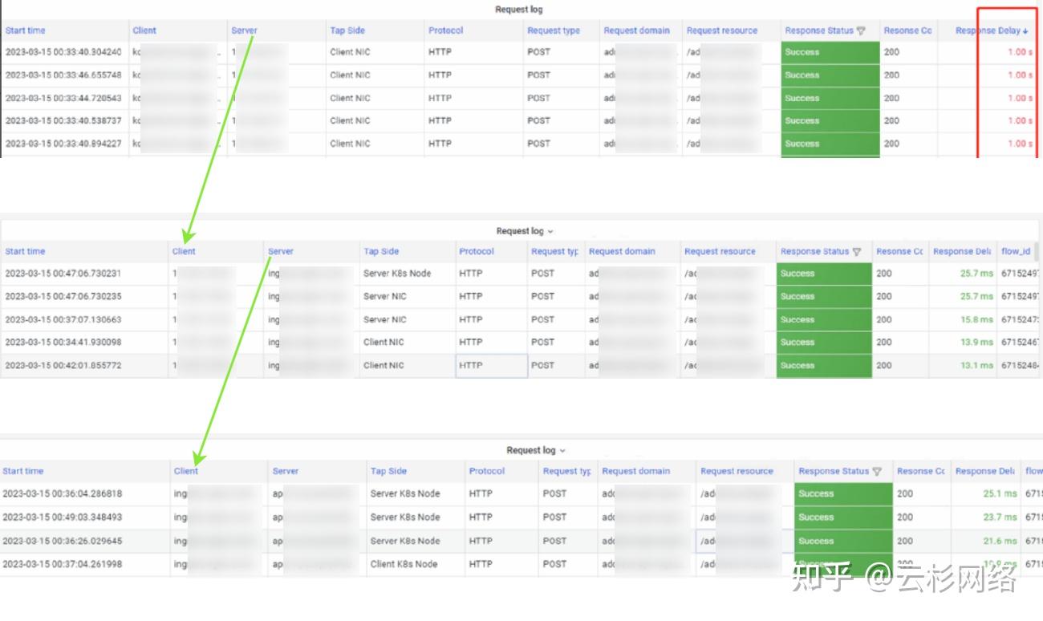Select the timestamp 2023-03-15 00:33:40.894227
Image resolution: width=1043 pixels, height=621 pixels.
[63, 144]
